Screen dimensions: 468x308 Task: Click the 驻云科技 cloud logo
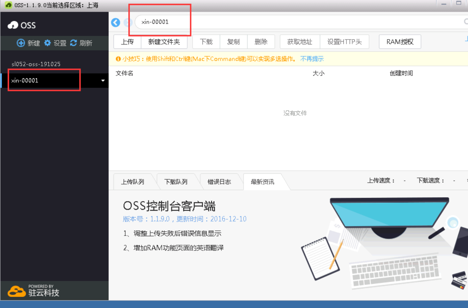pyautogui.click(x=16, y=291)
